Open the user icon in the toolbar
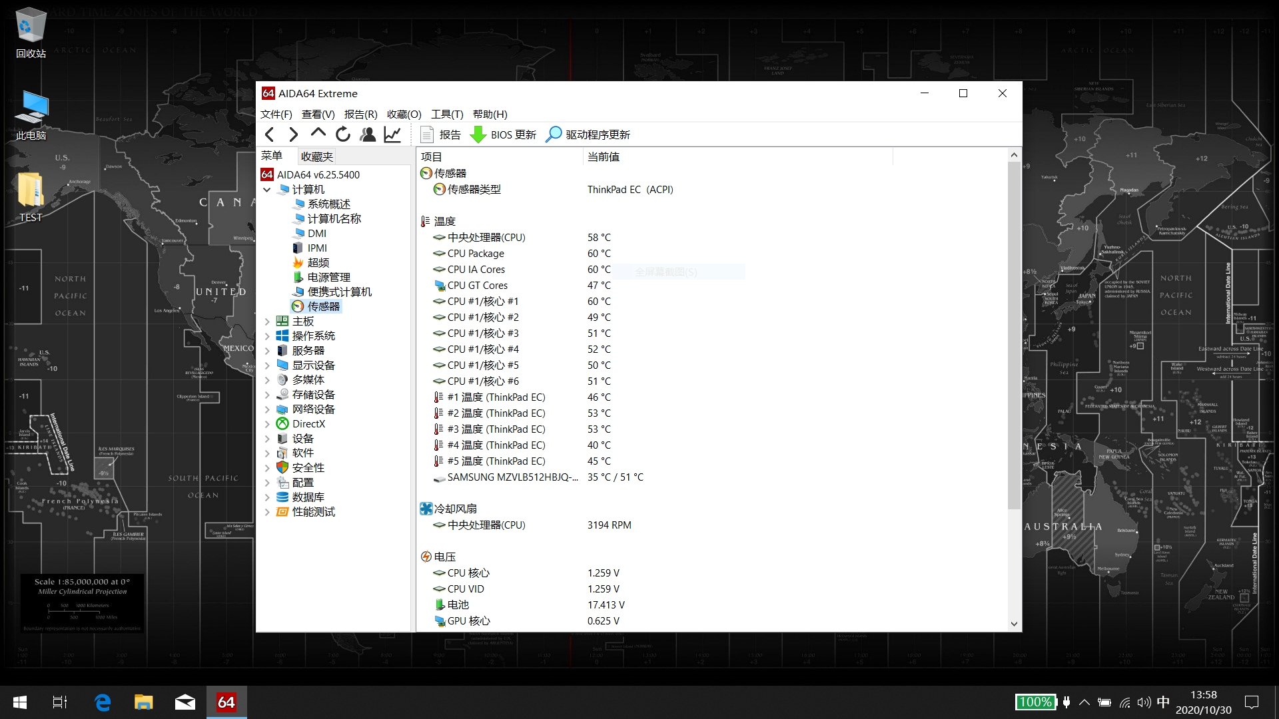Viewport: 1279px width, 719px height. click(x=368, y=134)
